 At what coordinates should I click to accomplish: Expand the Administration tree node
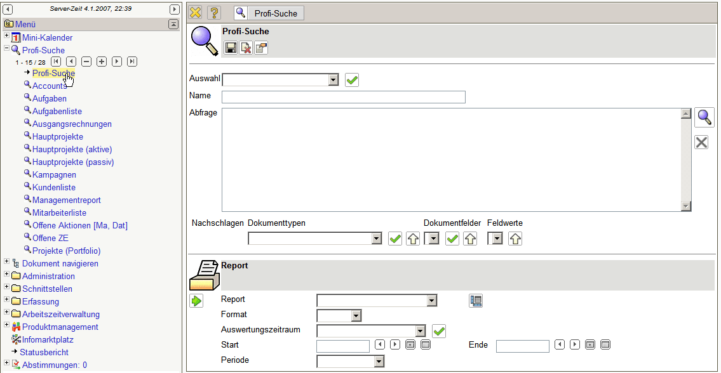point(7,275)
